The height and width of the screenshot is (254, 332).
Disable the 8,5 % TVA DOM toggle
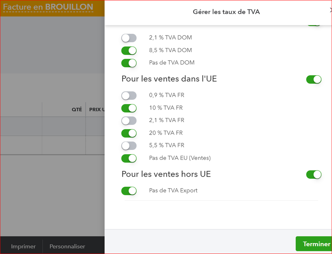point(129,50)
